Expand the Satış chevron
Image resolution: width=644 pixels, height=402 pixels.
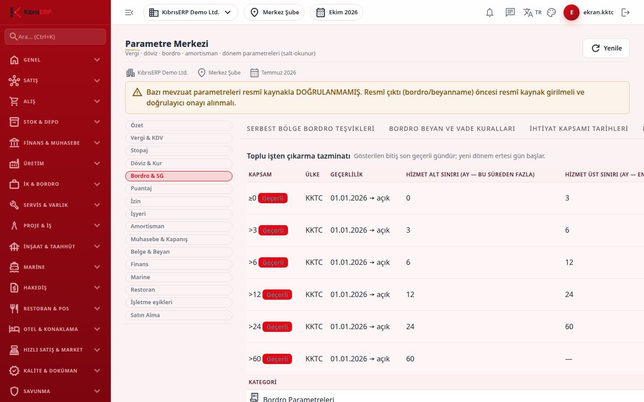point(97,80)
